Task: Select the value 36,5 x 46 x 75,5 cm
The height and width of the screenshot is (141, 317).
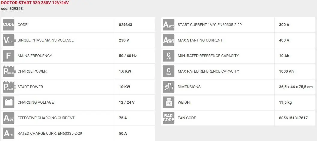Action: click(296, 87)
